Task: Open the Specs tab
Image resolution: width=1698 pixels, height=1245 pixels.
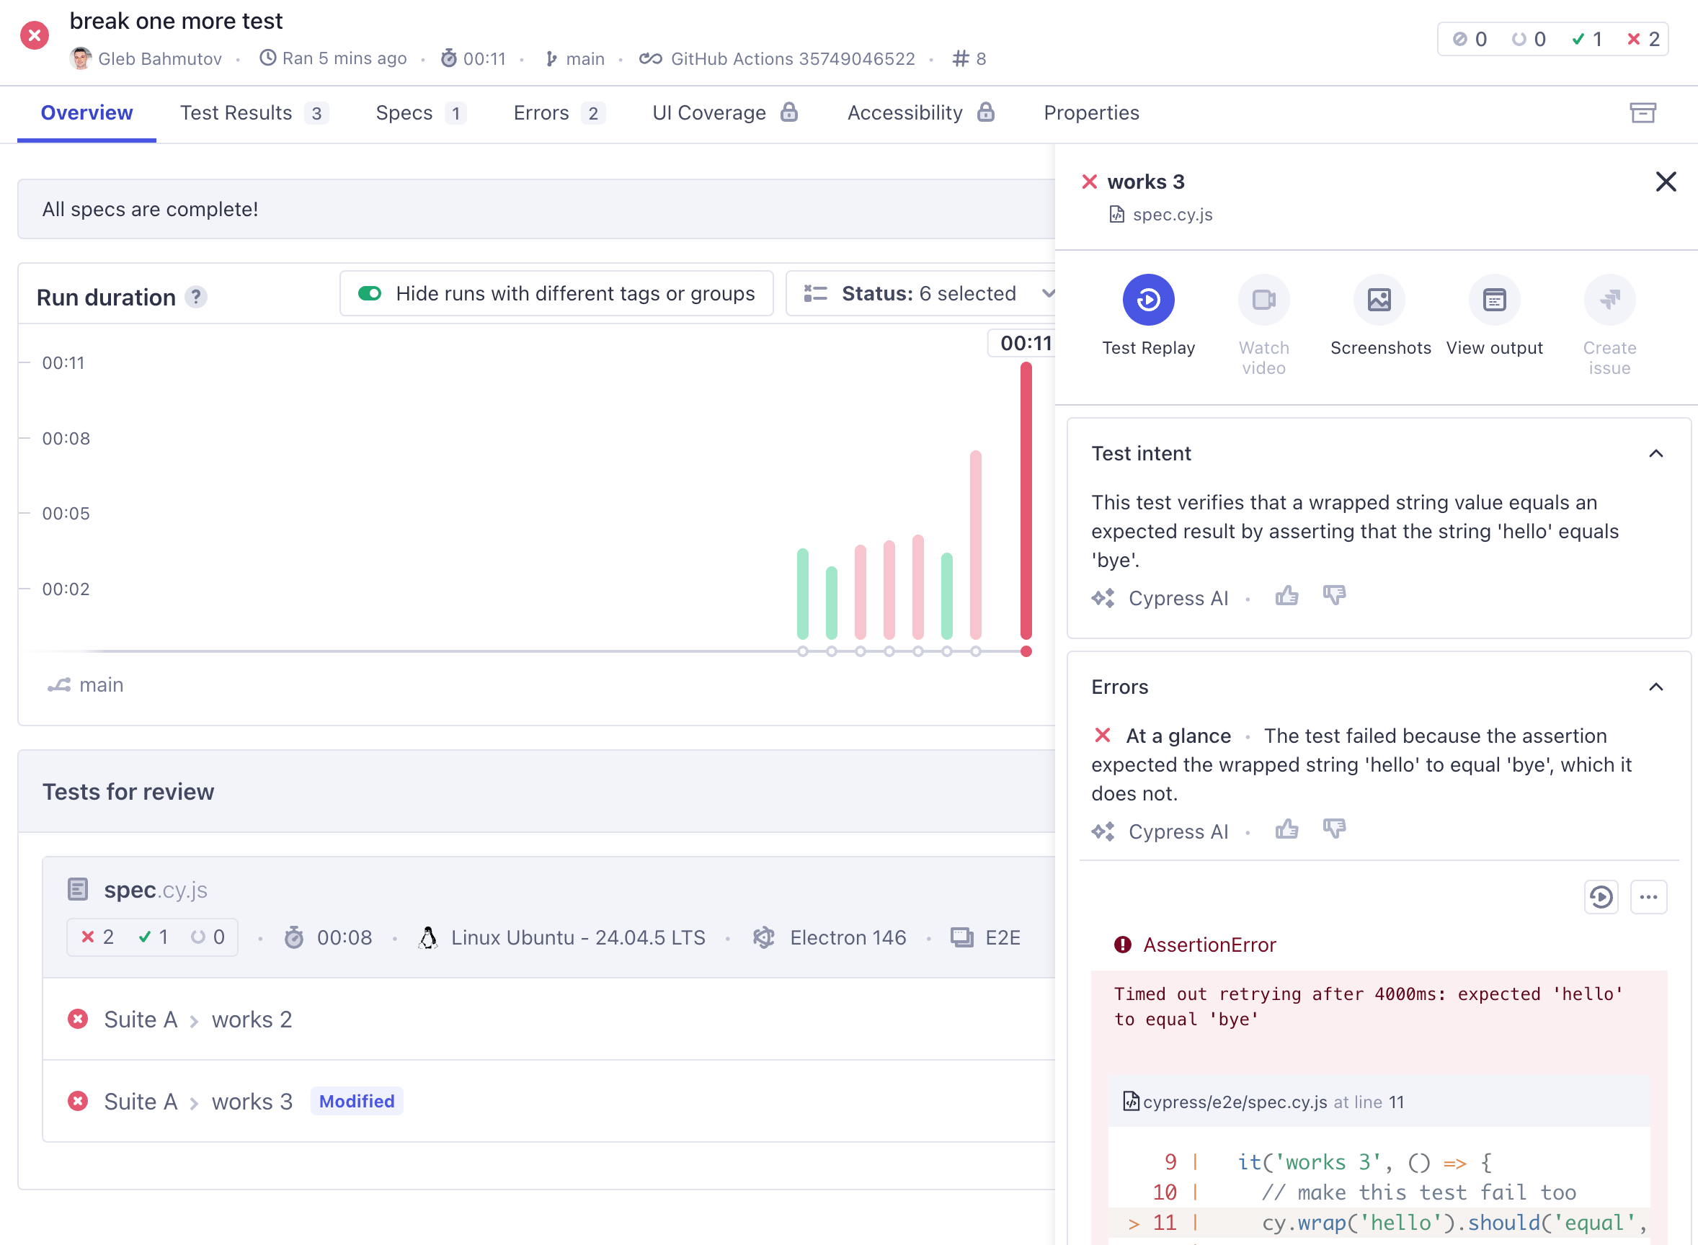Action: (422, 113)
